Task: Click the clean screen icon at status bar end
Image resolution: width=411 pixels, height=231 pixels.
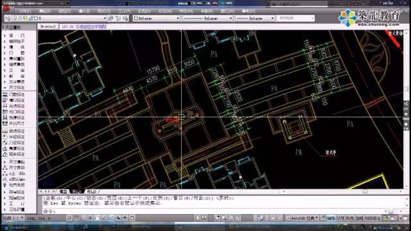Action: pyautogui.click(x=406, y=218)
